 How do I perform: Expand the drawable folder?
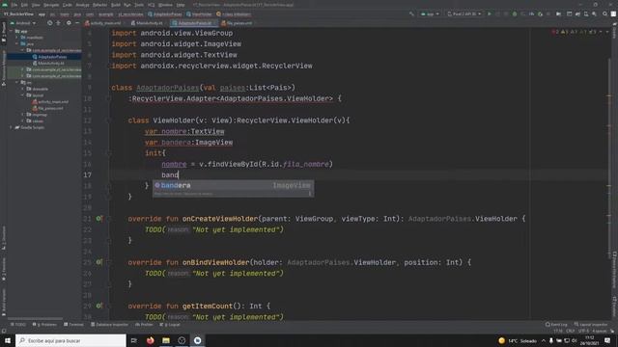(x=23, y=89)
